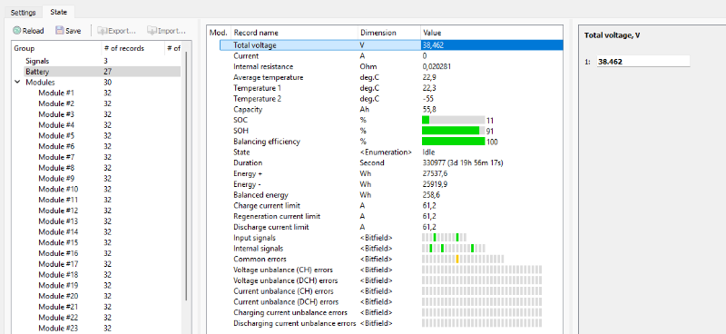The width and height of the screenshot is (726, 334).
Task: Click the Value column header
Action: [491, 33]
